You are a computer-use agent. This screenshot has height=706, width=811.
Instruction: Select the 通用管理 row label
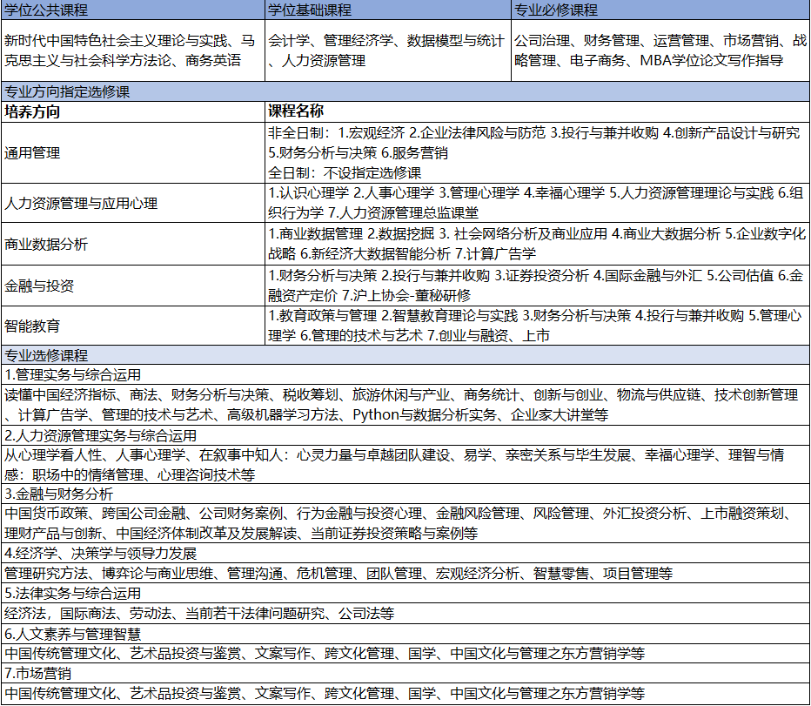[133, 152]
